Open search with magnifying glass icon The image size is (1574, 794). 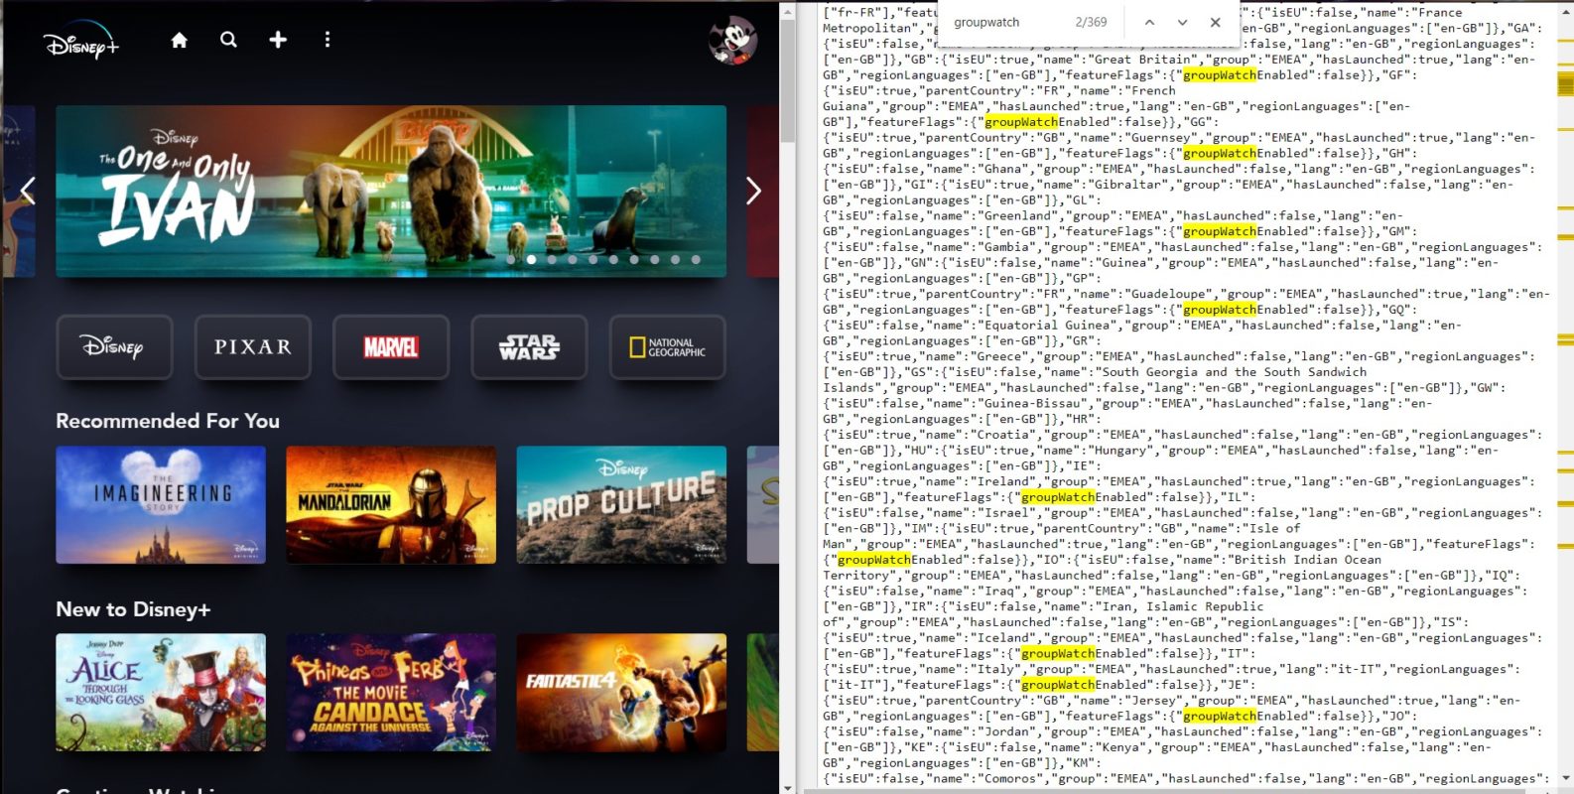tap(228, 40)
